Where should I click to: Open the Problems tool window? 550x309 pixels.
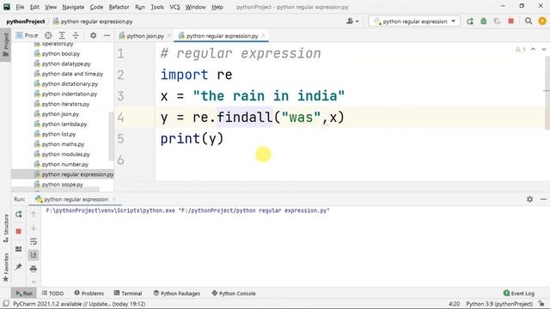89,294
